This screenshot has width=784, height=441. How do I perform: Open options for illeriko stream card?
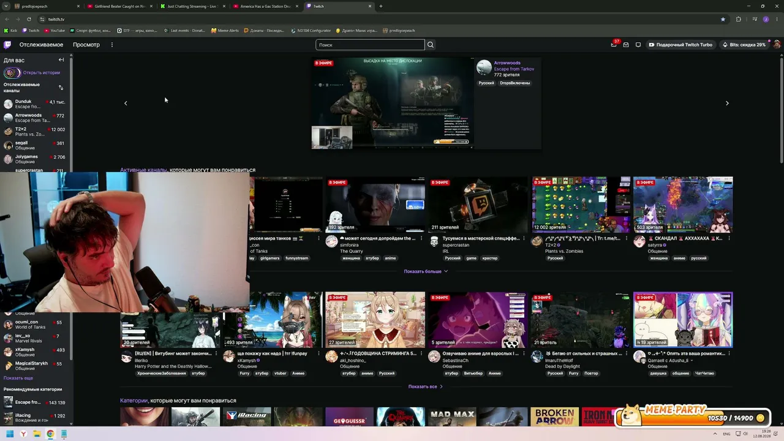coord(216,353)
